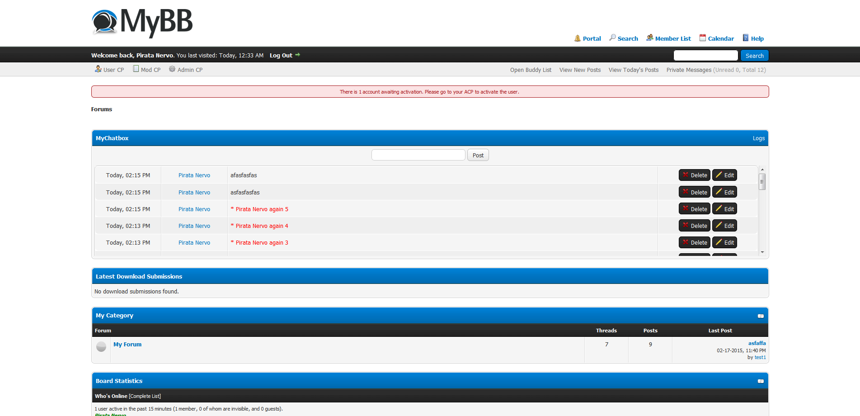Open the Calendar icon
Viewport: 860px width, 416px height.
702,38
